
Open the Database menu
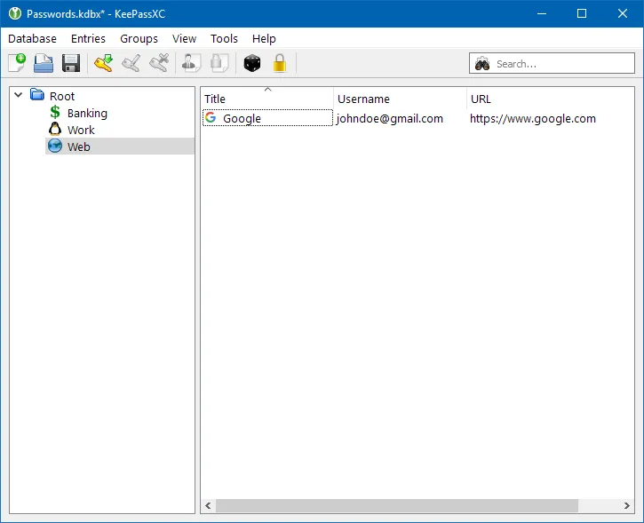pos(32,38)
